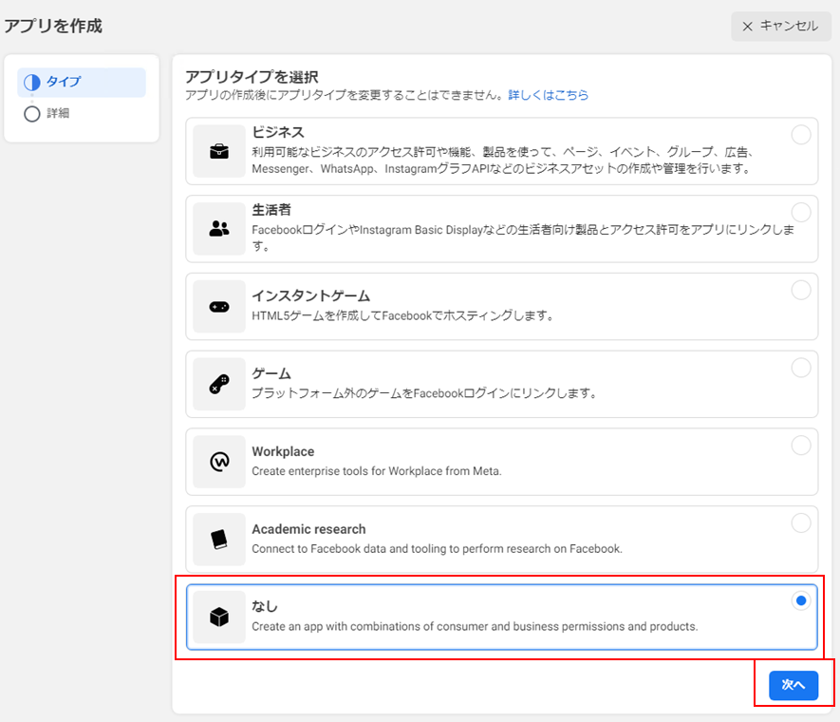Screen dimensions: 840x722
Task: Click 'Create enterprise tools for Workplace' description
Action: click(377, 471)
